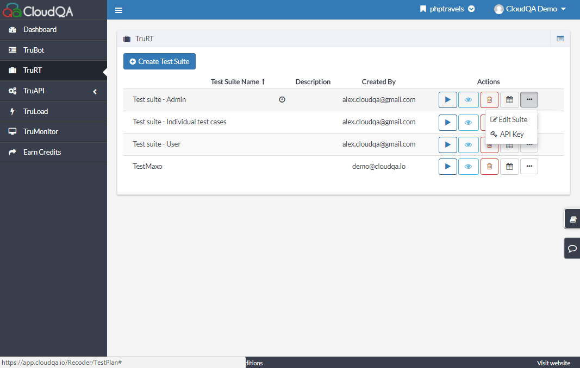Click the hamburger menu icon in the top bar
This screenshot has height=368, width=580.
click(119, 10)
